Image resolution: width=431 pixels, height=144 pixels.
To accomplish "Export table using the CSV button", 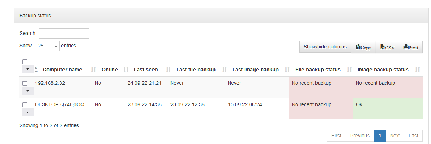I will click(387, 47).
